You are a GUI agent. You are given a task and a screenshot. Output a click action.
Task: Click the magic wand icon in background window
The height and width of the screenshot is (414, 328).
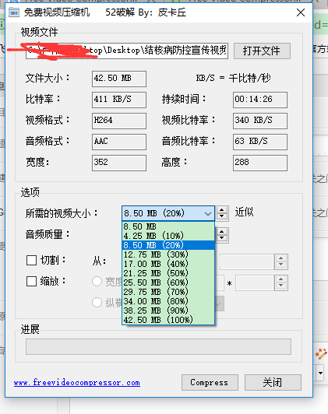pos(321,354)
